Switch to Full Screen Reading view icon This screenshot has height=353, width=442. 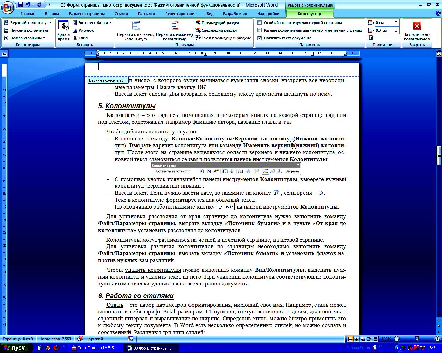click(356, 339)
